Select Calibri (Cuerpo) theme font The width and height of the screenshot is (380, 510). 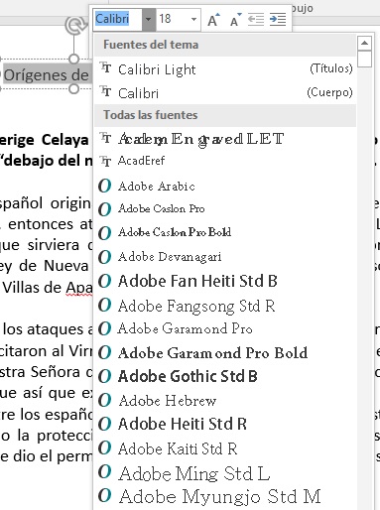(225, 93)
